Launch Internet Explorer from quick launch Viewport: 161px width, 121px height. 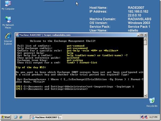21,117
